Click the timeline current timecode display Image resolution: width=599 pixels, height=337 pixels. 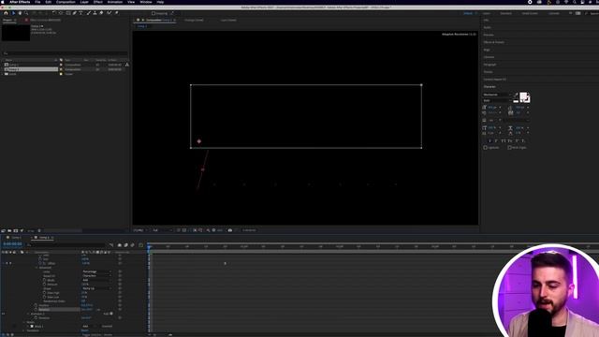12,244
